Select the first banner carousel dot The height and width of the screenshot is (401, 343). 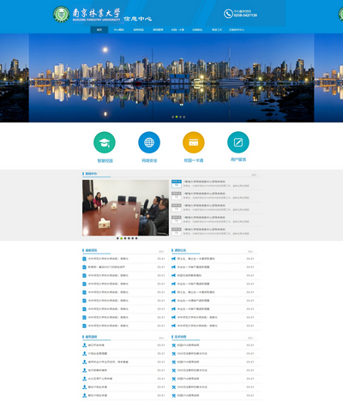coord(173,117)
